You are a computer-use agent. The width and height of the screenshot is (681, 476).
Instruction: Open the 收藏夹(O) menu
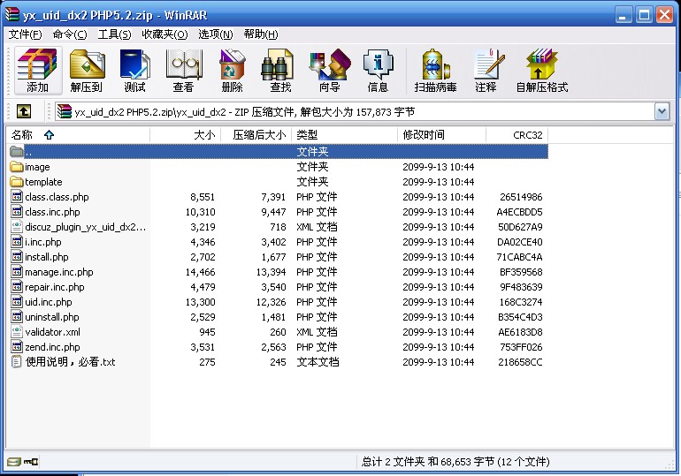(x=165, y=34)
